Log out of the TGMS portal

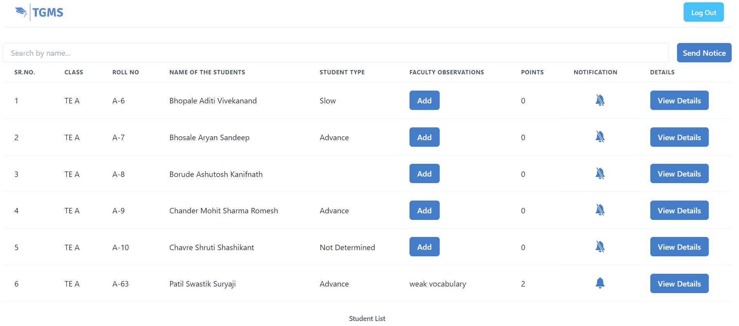tap(703, 12)
